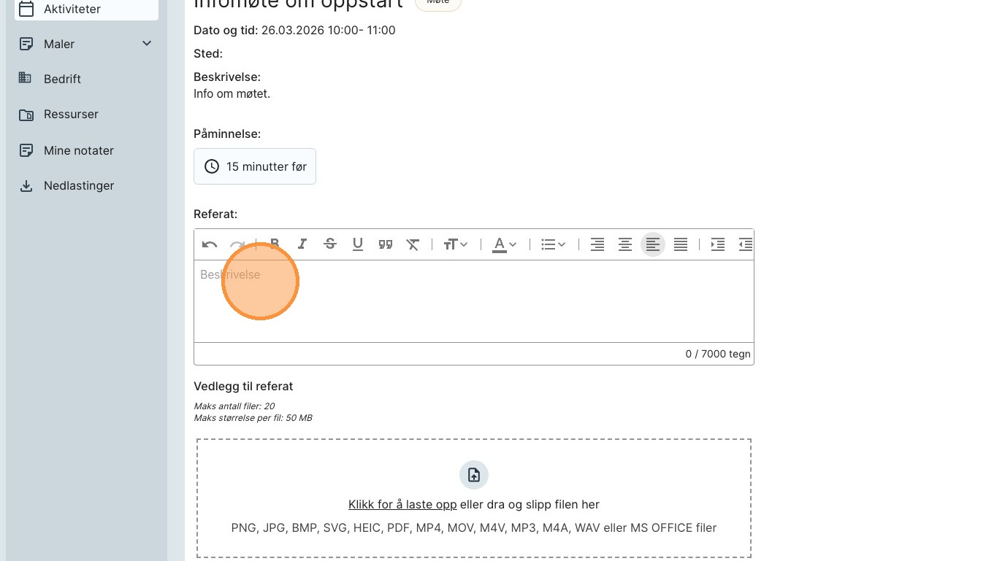Center align the text
This screenshot has height=561, width=1005.
click(625, 244)
